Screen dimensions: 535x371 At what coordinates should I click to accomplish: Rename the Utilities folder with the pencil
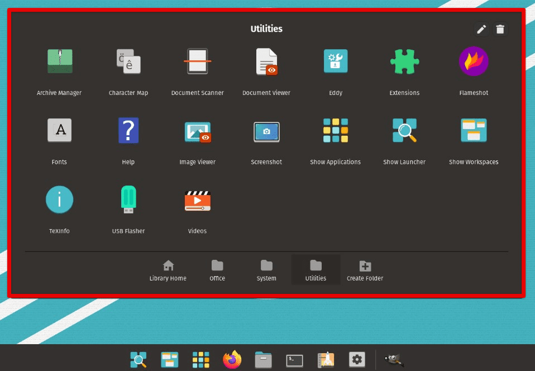click(x=481, y=29)
